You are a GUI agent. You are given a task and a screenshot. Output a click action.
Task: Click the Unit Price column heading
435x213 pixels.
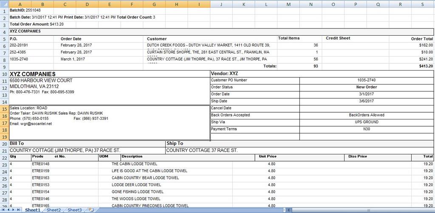(268, 156)
